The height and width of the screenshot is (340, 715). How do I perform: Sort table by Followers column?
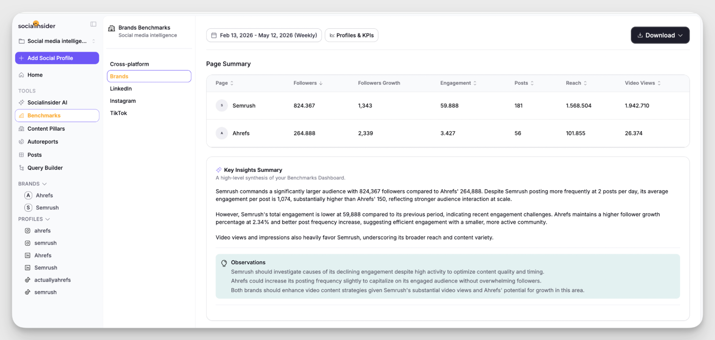point(308,83)
